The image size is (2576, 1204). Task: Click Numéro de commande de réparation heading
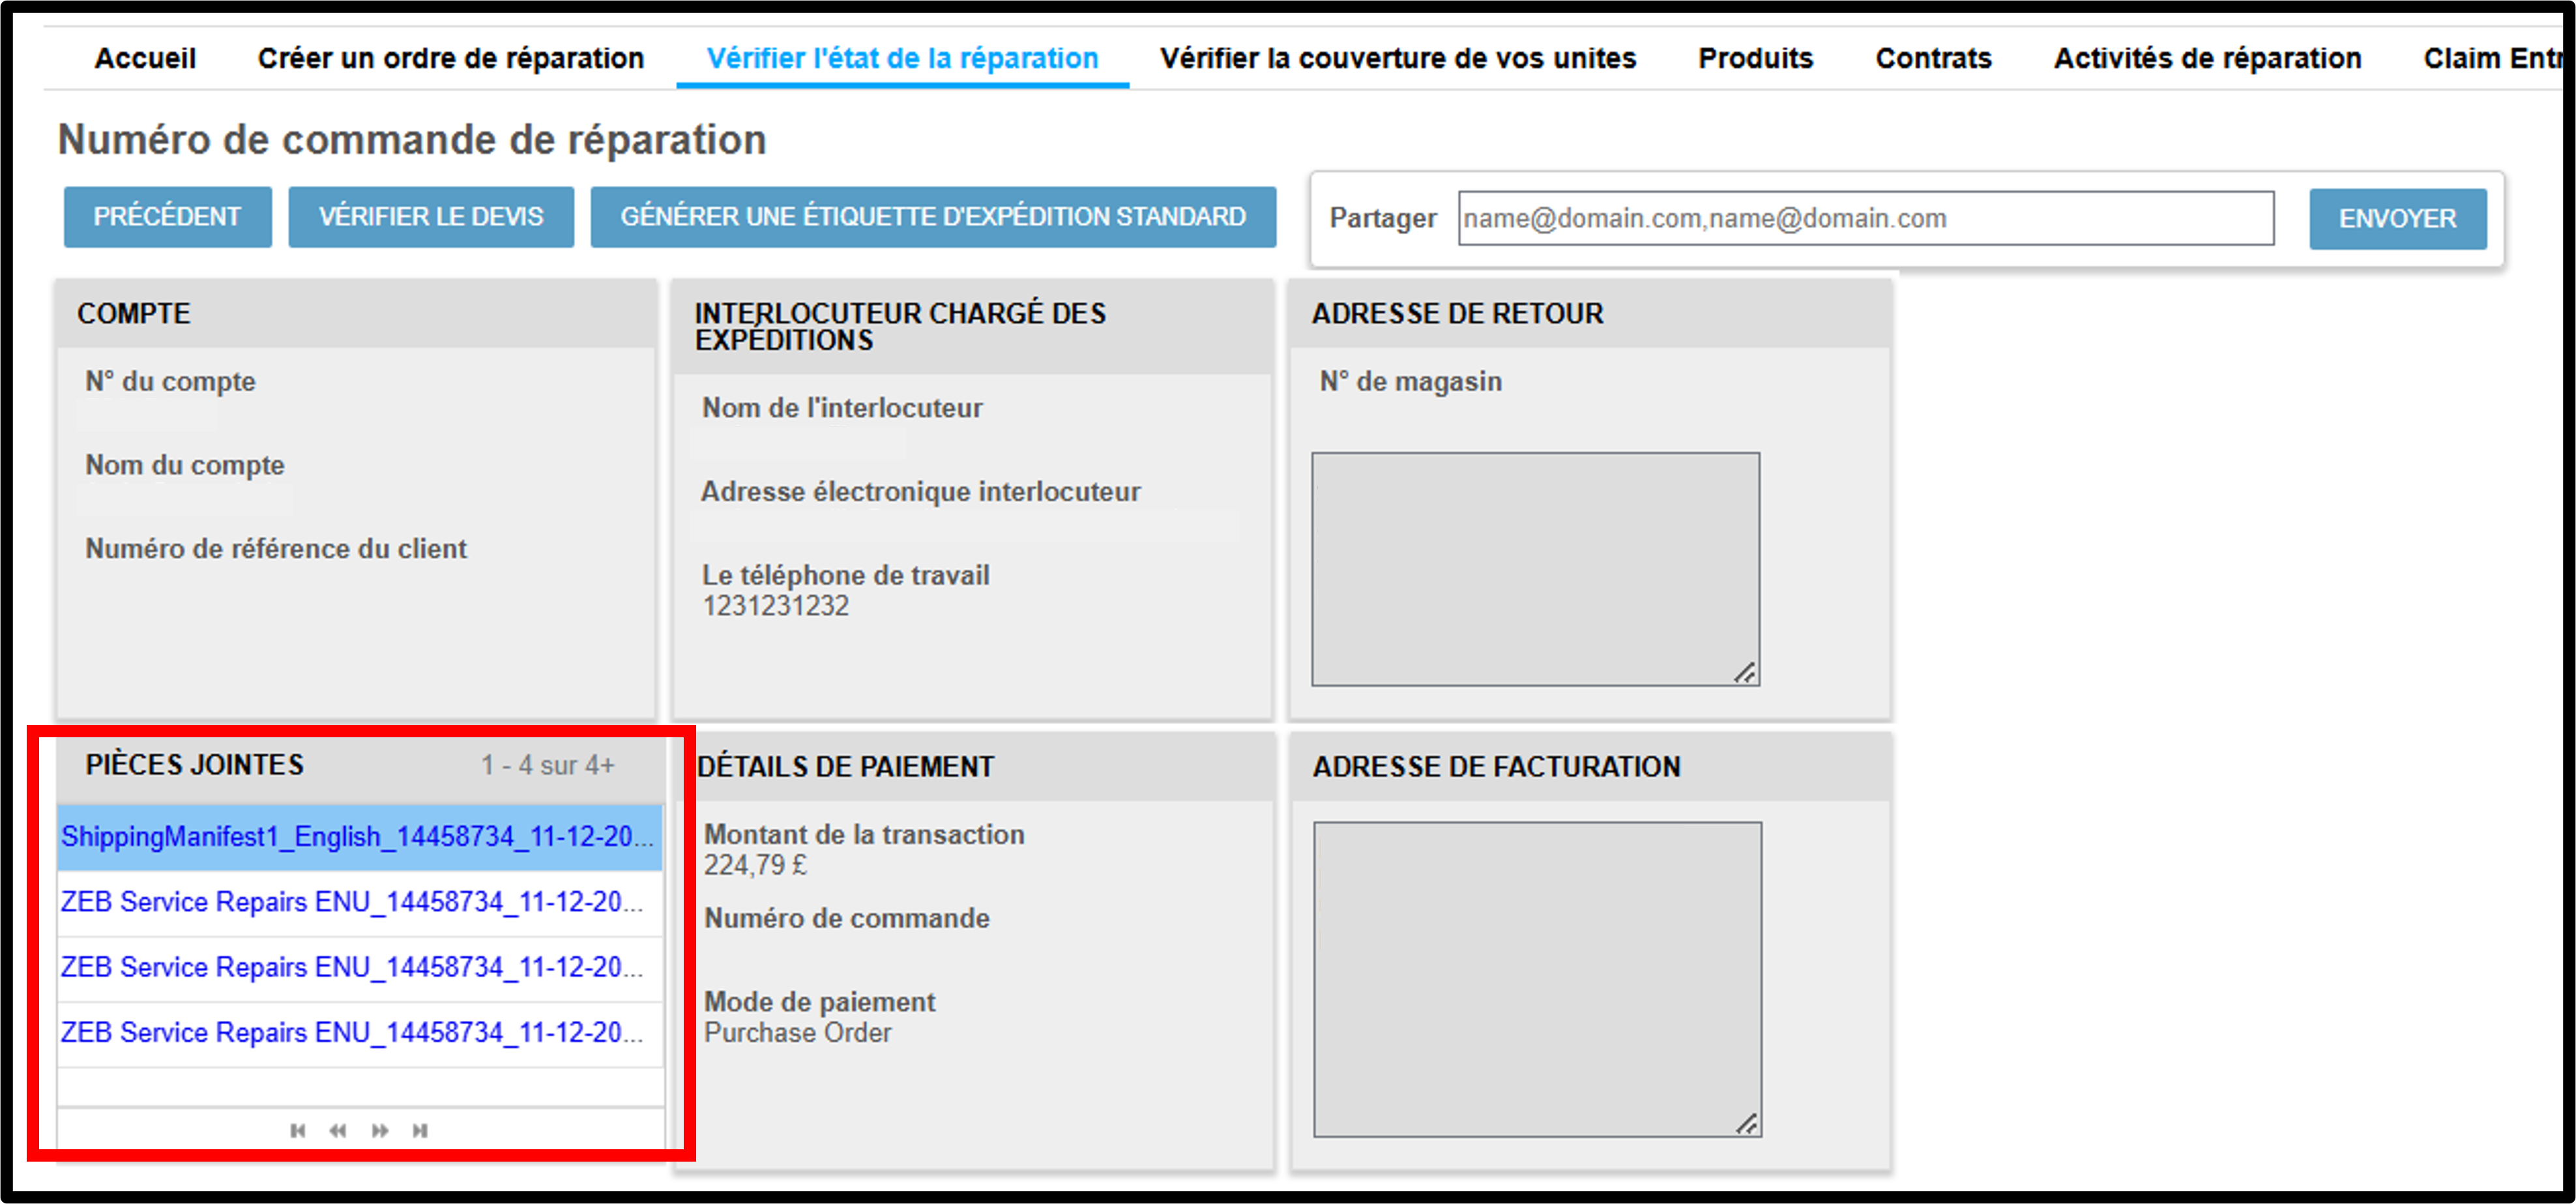click(x=412, y=139)
